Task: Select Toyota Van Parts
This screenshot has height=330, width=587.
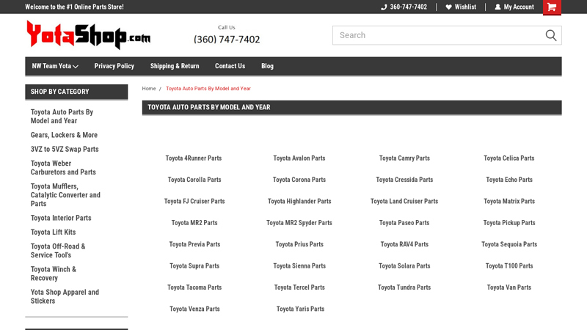Action: (x=509, y=287)
